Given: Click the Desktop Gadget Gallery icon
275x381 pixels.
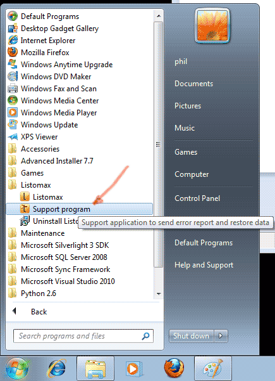Looking at the screenshot, I should click(13, 29).
